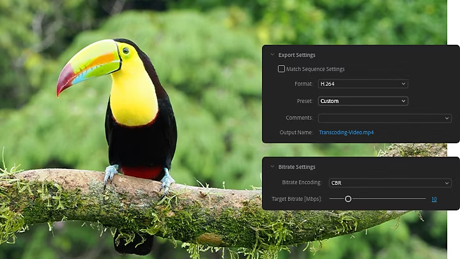Click the Target Bitrate [Mbps] label

point(297,199)
